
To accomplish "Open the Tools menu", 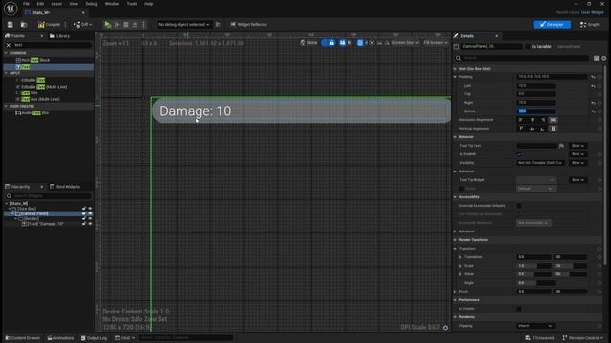I will (132, 4).
